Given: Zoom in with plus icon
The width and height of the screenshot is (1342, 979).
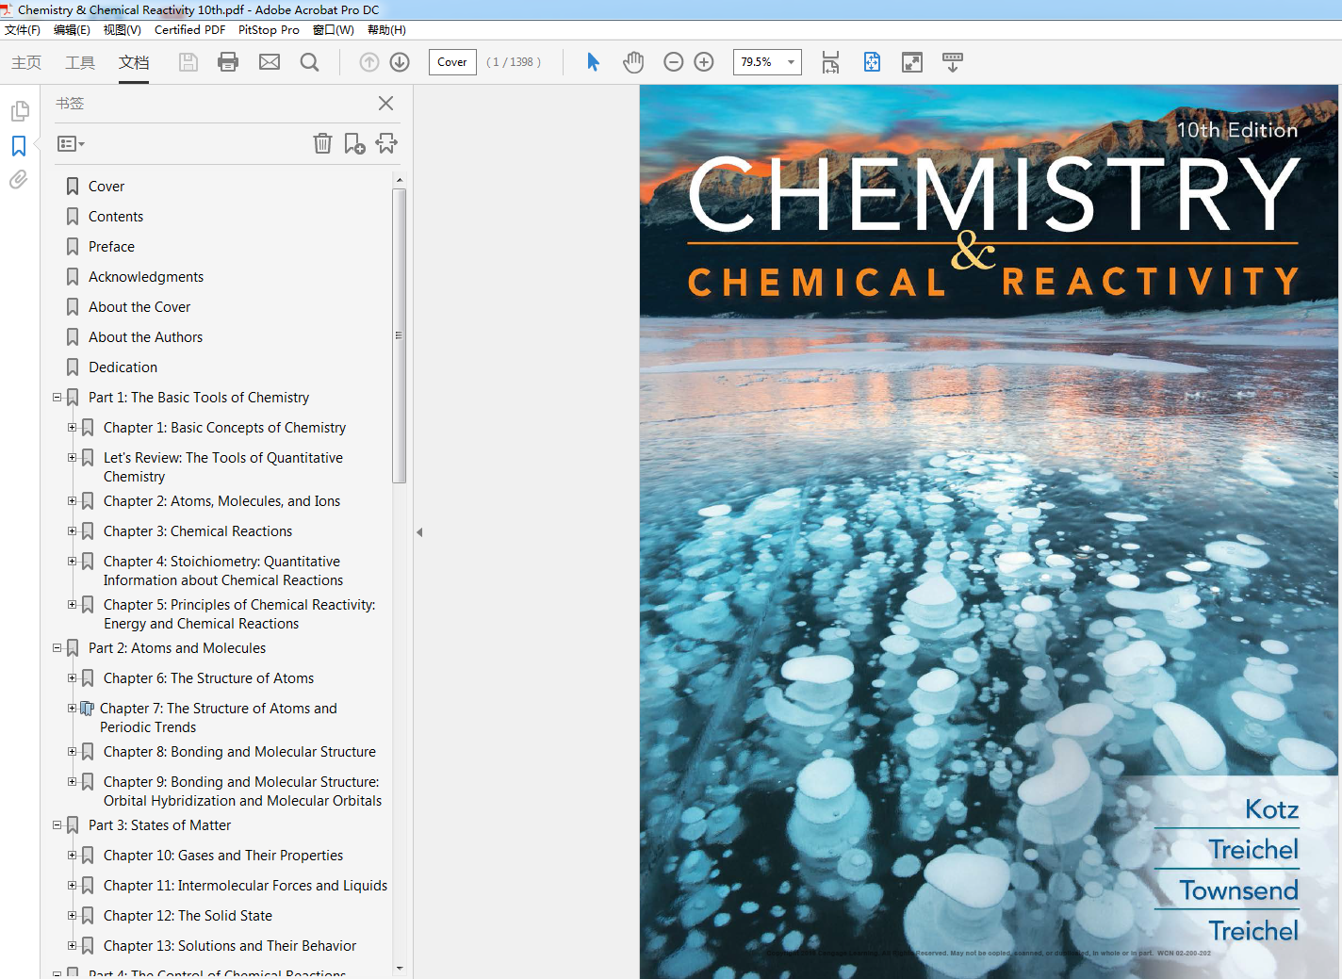Looking at the screenshot, I should (704, 62).
